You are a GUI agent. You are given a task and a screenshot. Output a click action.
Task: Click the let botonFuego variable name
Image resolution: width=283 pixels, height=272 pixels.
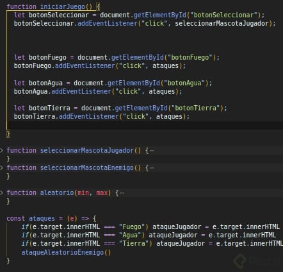coord(47,57)
